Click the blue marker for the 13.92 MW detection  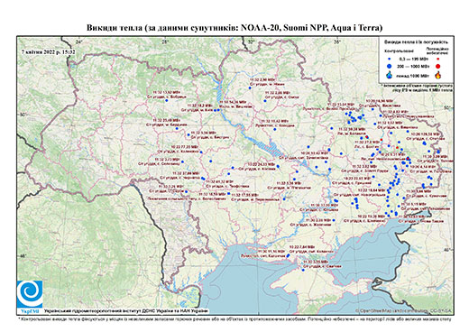[166, 100]
